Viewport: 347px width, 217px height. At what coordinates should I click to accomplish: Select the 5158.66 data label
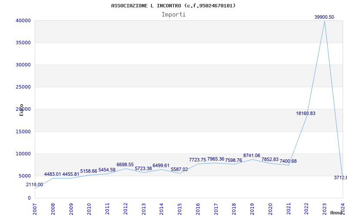click(89, 171)
